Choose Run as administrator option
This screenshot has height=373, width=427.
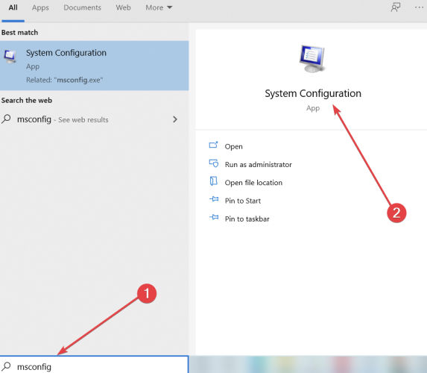258,165
